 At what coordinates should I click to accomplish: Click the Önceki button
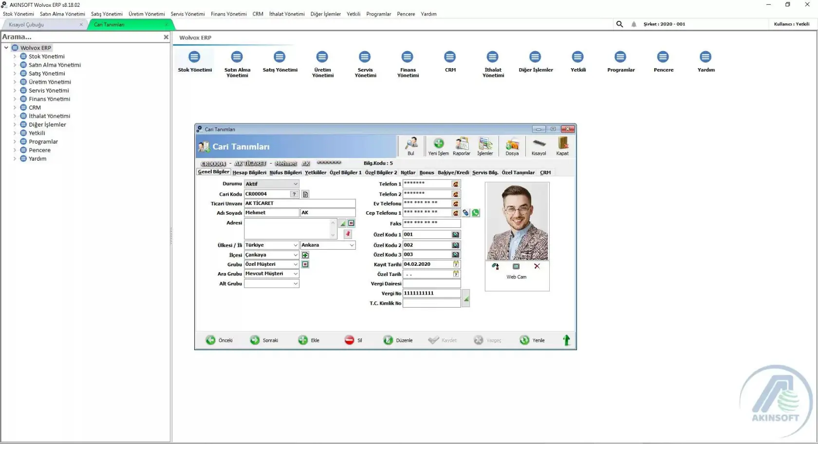(219, 340)
